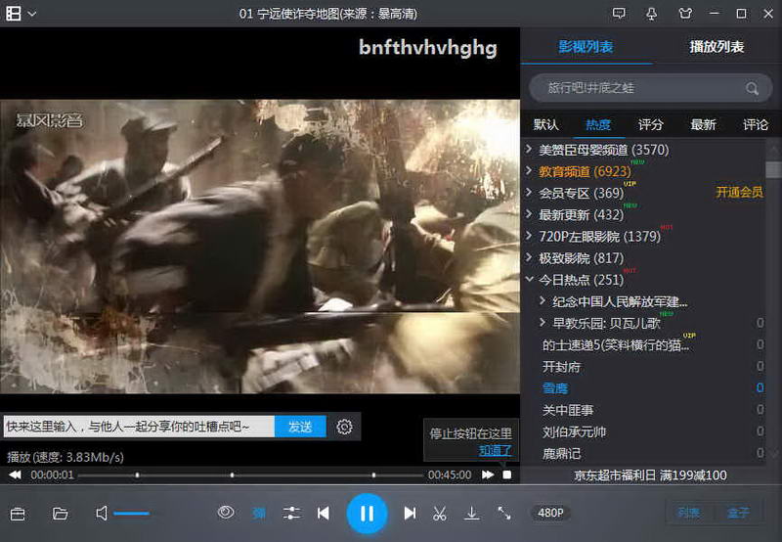Viewport: 782px width, 542px height.
Task: Open the skin shirt icon
Action: tap(686, 14)
